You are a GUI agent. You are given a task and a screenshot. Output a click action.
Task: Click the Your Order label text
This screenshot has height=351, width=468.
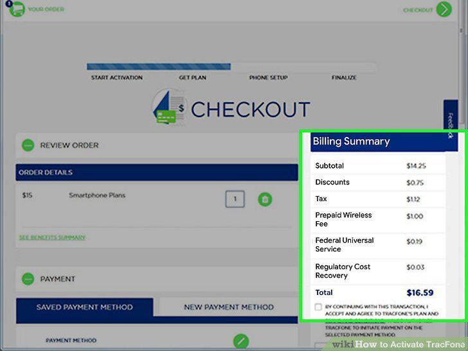coord(46,9)
